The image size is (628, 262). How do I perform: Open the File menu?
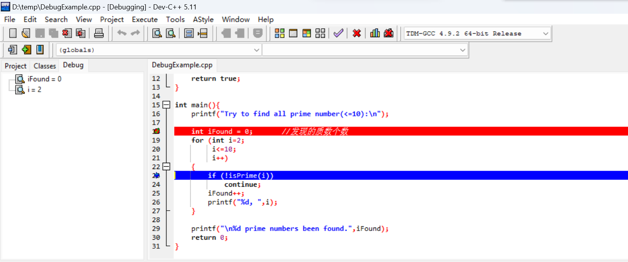(10, 19)
